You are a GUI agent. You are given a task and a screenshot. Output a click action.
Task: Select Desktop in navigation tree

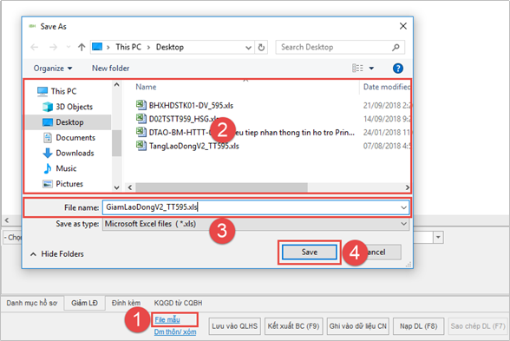pos(68,122)
